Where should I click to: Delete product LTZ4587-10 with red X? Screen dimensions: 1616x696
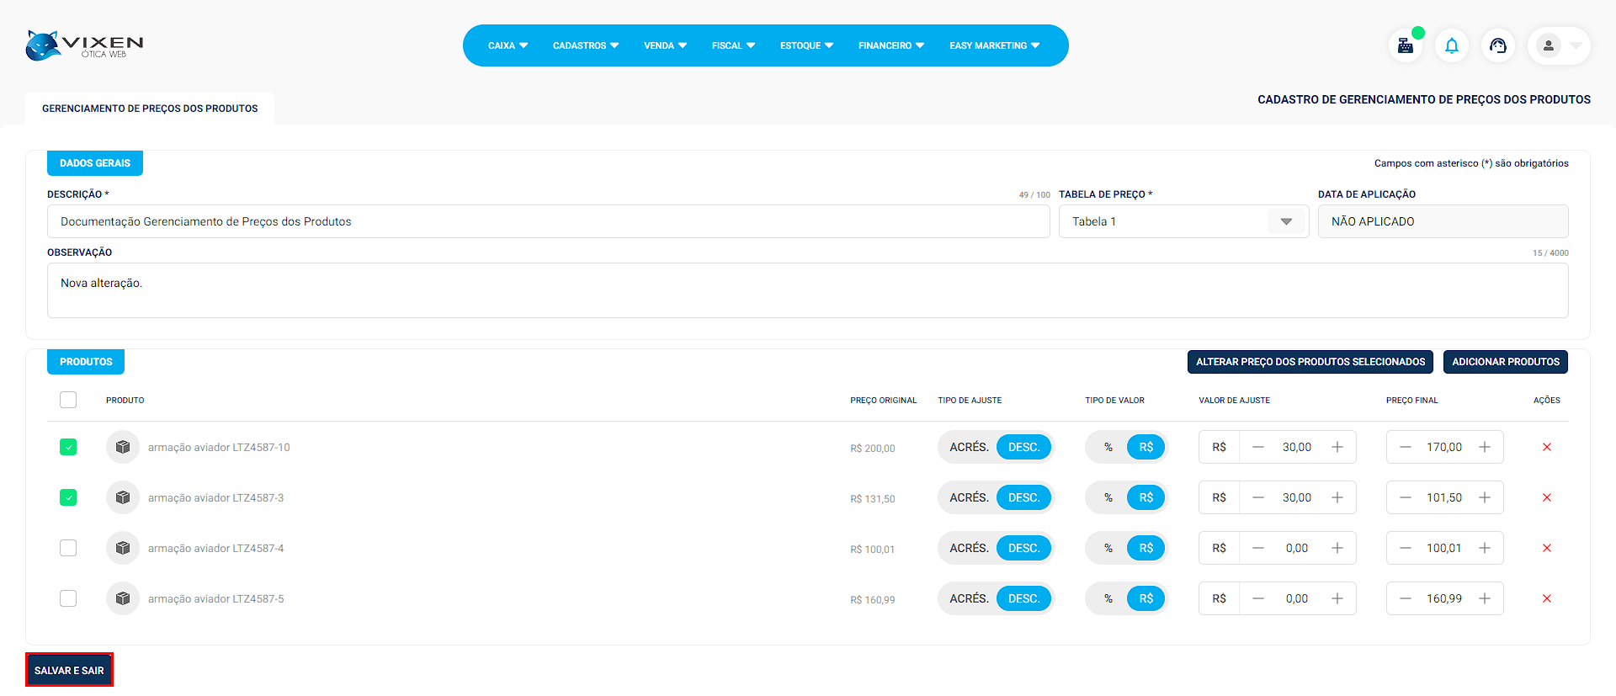[1546, 447]
